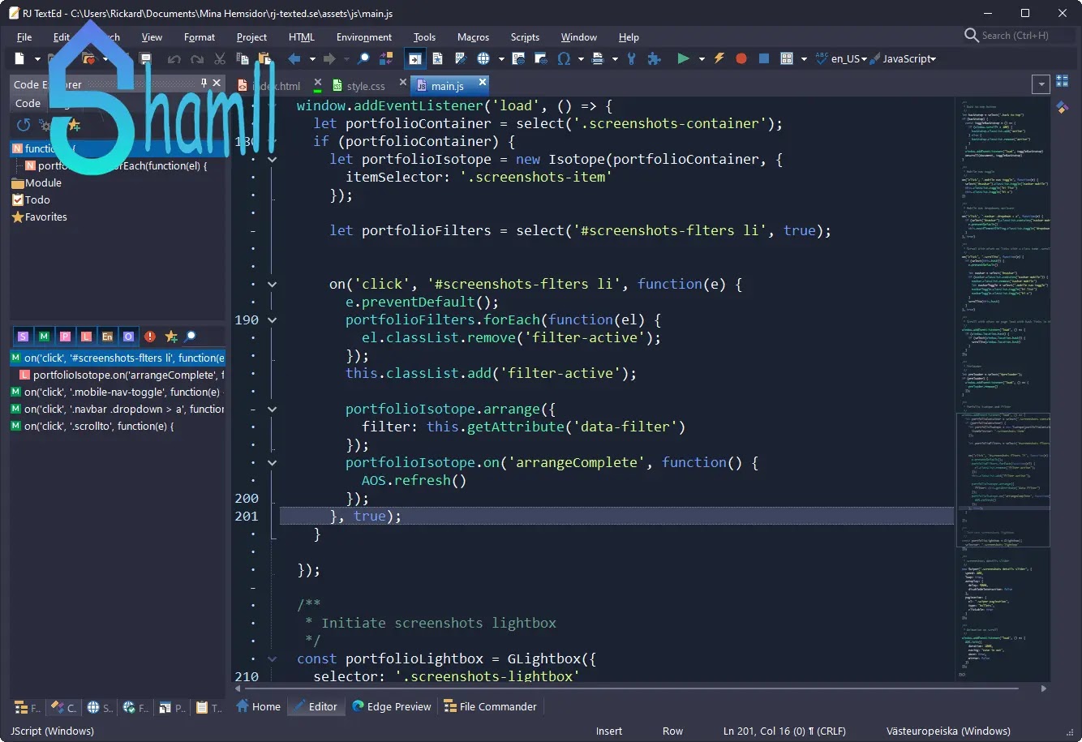Open the new file dropdown arrow

pos(37,59)
